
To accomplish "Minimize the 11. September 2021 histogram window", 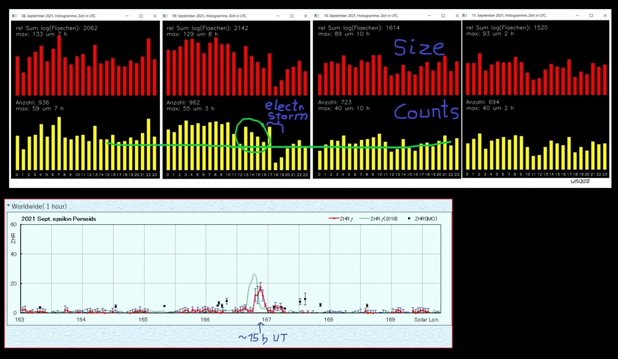I will tap(577, 15).
